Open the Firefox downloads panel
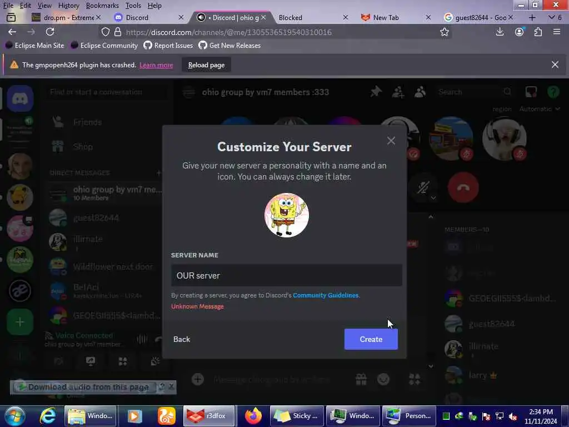569x427 pixels. tap(500, 32)
